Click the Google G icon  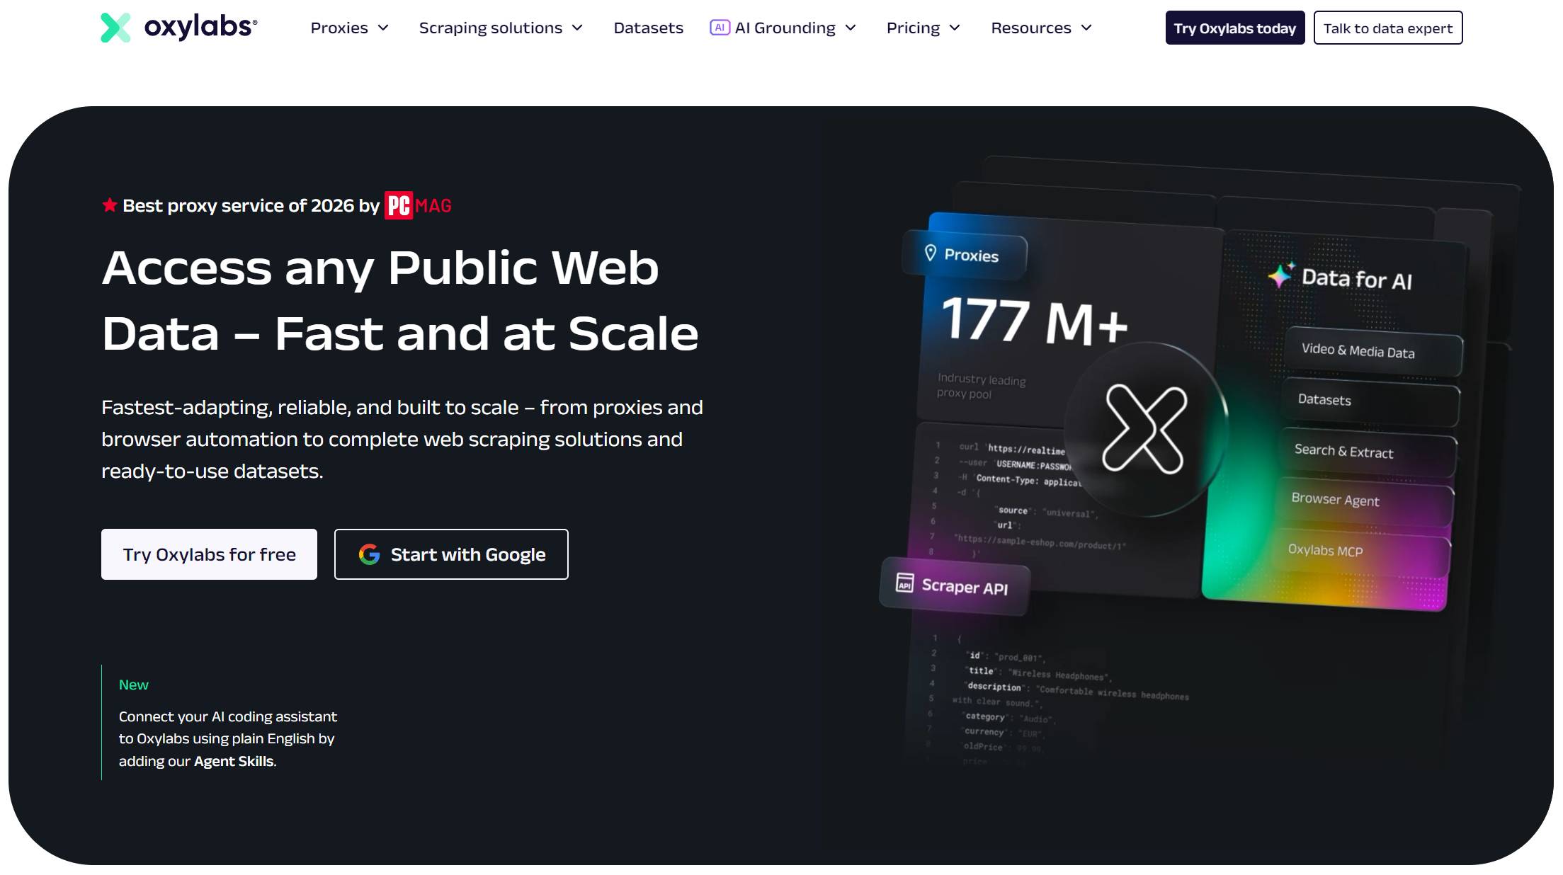click(369, 554)
